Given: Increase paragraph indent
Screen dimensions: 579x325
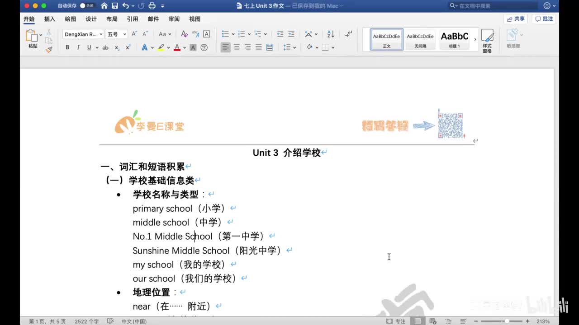Looking at the screenshot, I should pos(291,34).
